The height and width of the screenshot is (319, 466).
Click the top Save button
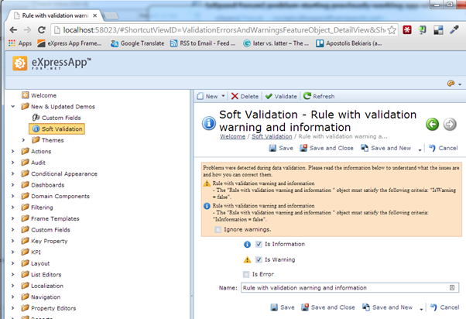[x=281, y=148]
